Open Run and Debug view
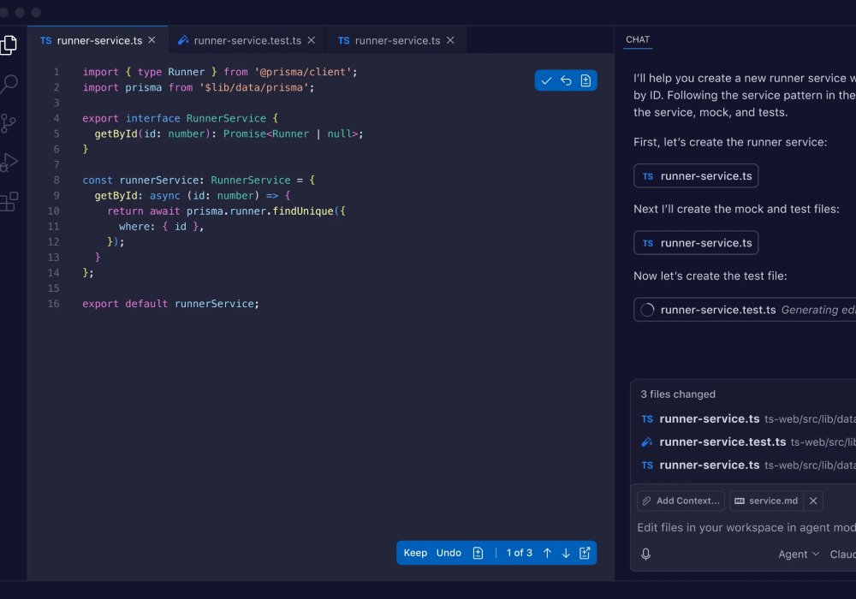856x599 pixels. pos(9,163)
